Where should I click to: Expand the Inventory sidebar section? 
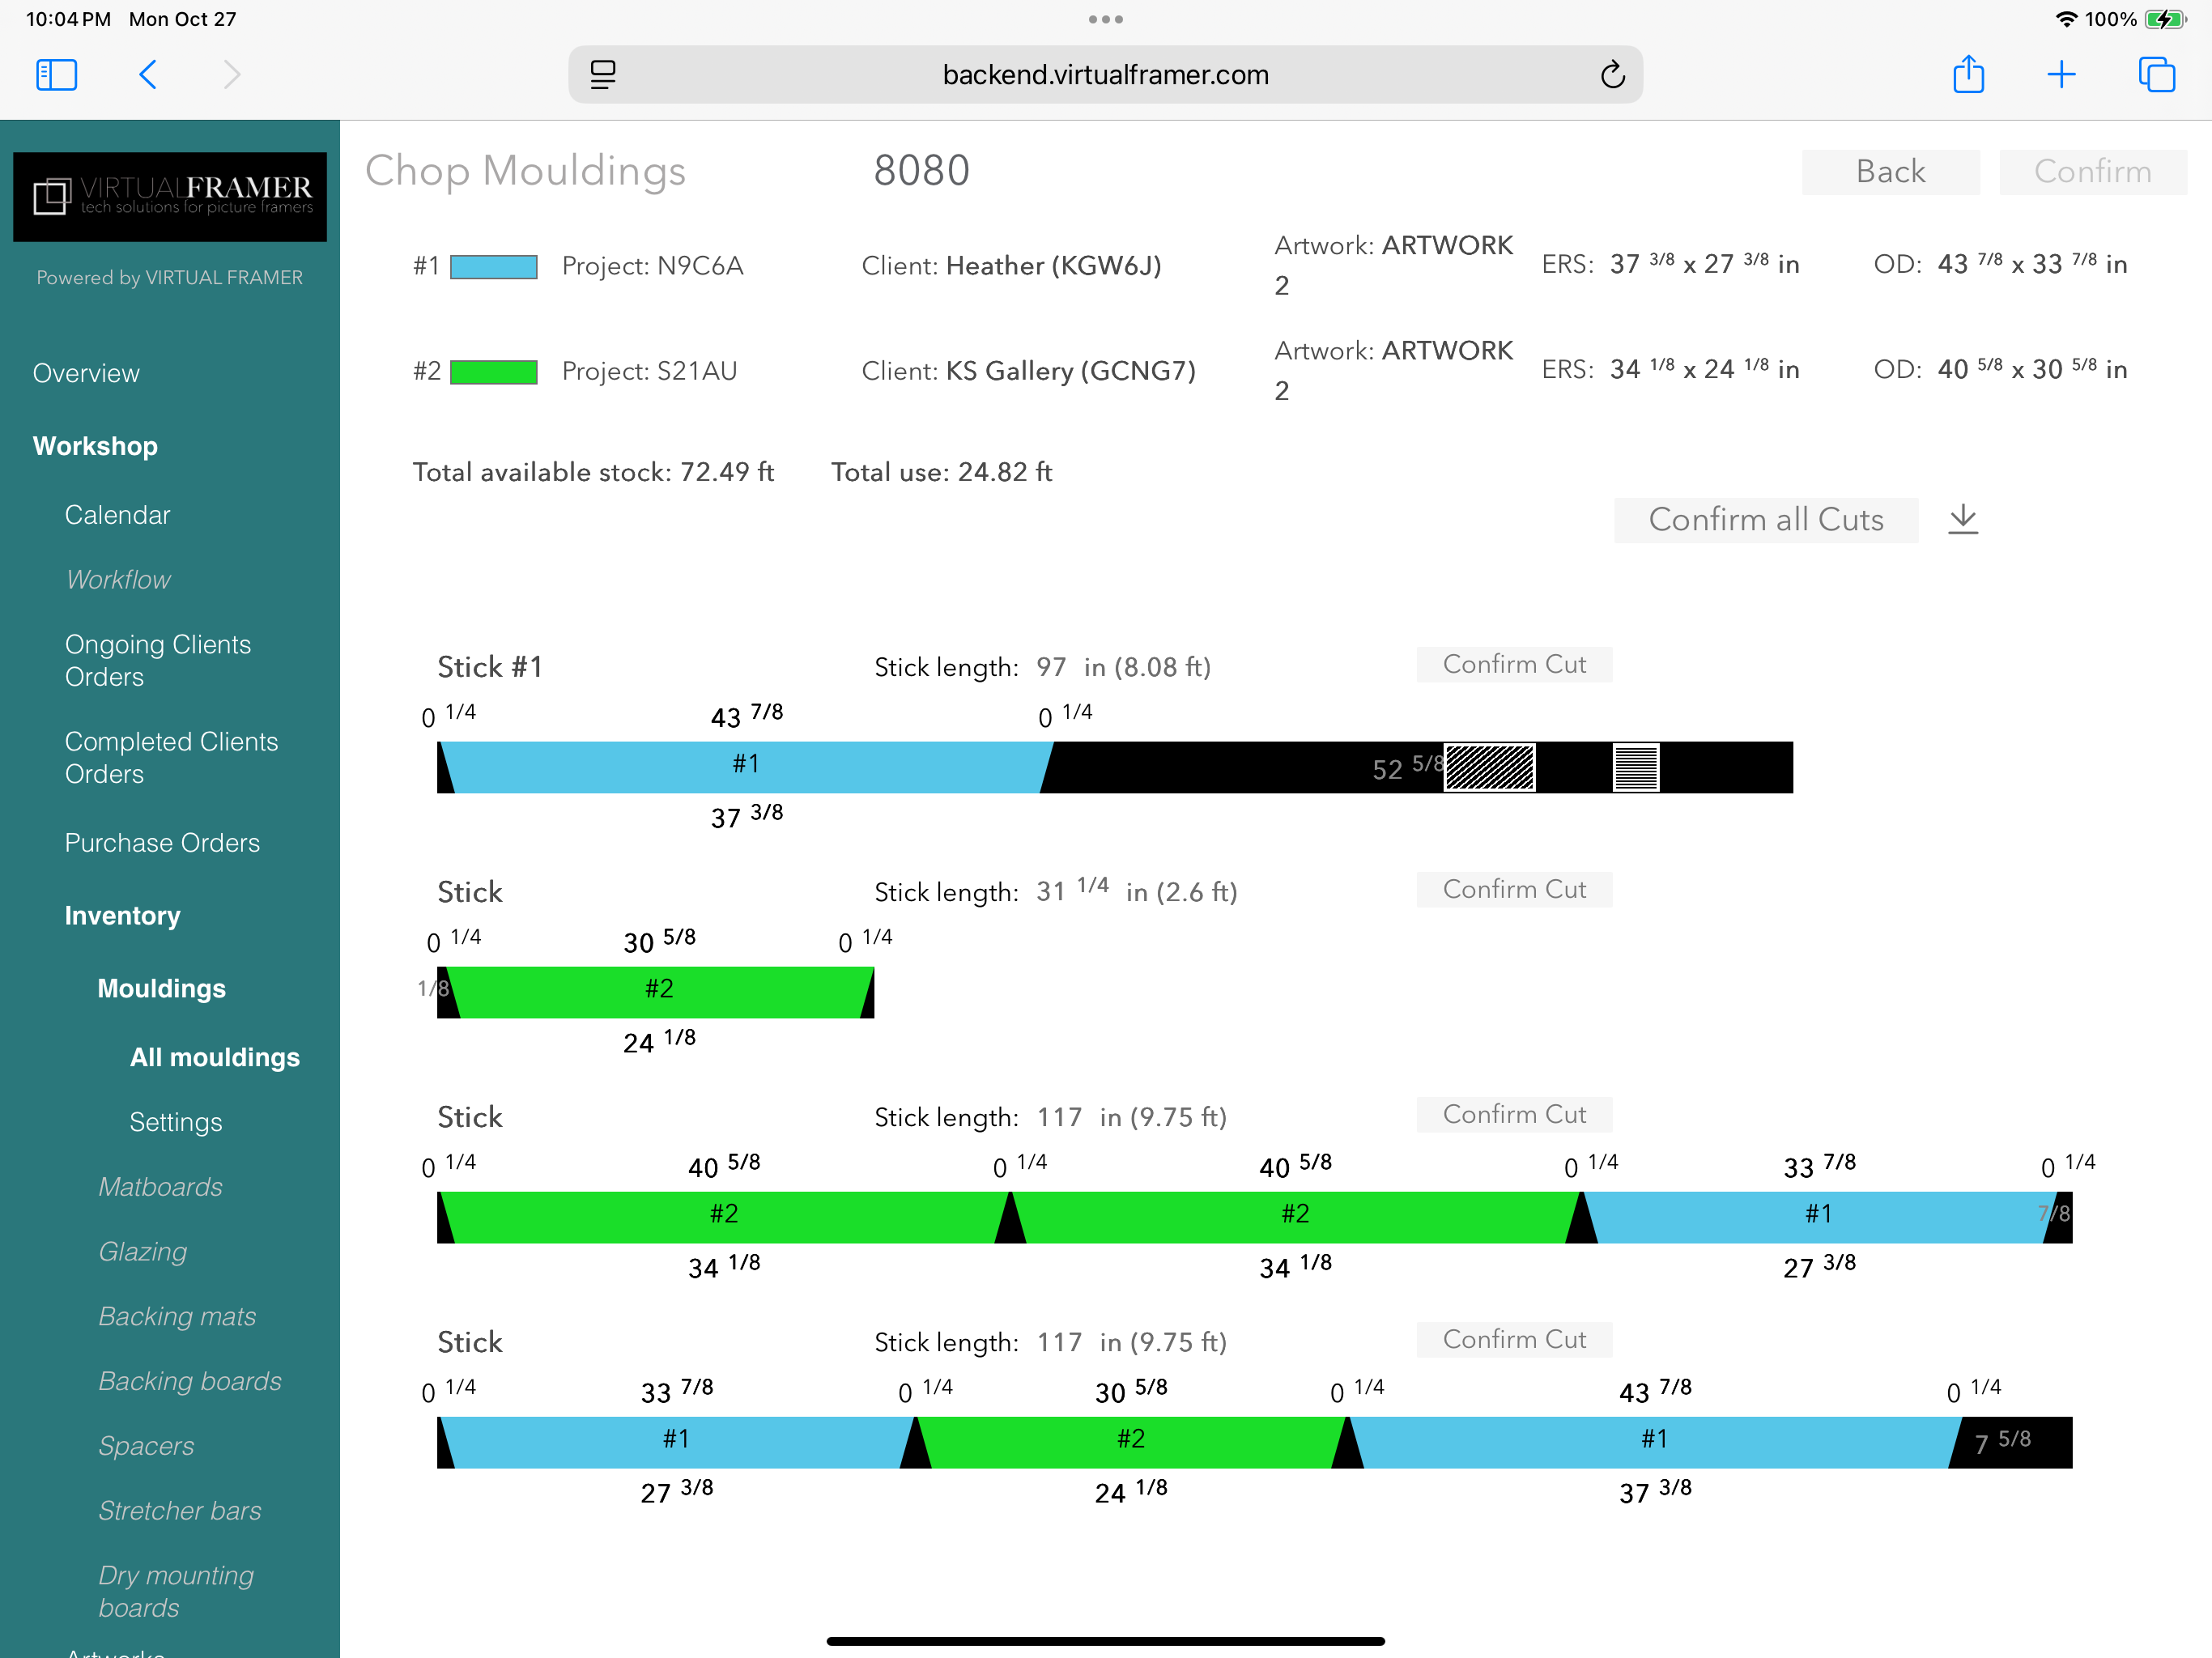pos(122,916)
